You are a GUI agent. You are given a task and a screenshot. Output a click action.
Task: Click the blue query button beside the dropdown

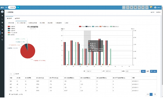(143, 71)
